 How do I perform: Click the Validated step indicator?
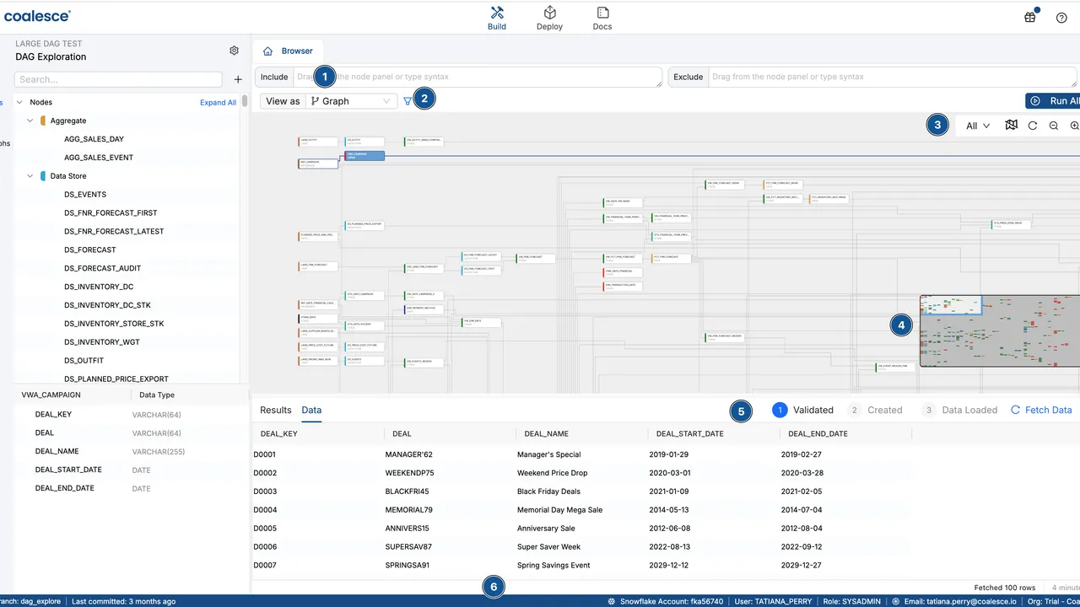(802, 411)
